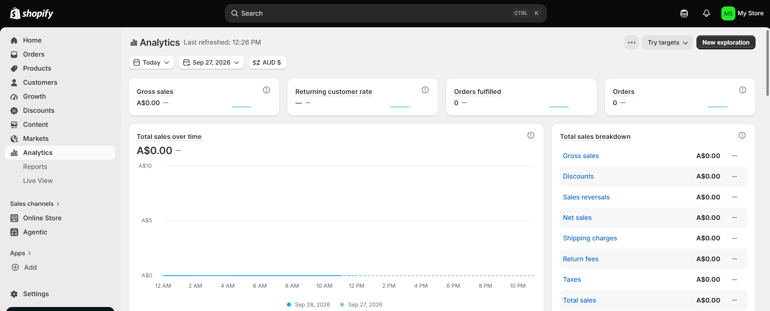The image size is (770, 311).
Task: Toggle Sep 27, 2026 legend dot
Action: point(342,305)
